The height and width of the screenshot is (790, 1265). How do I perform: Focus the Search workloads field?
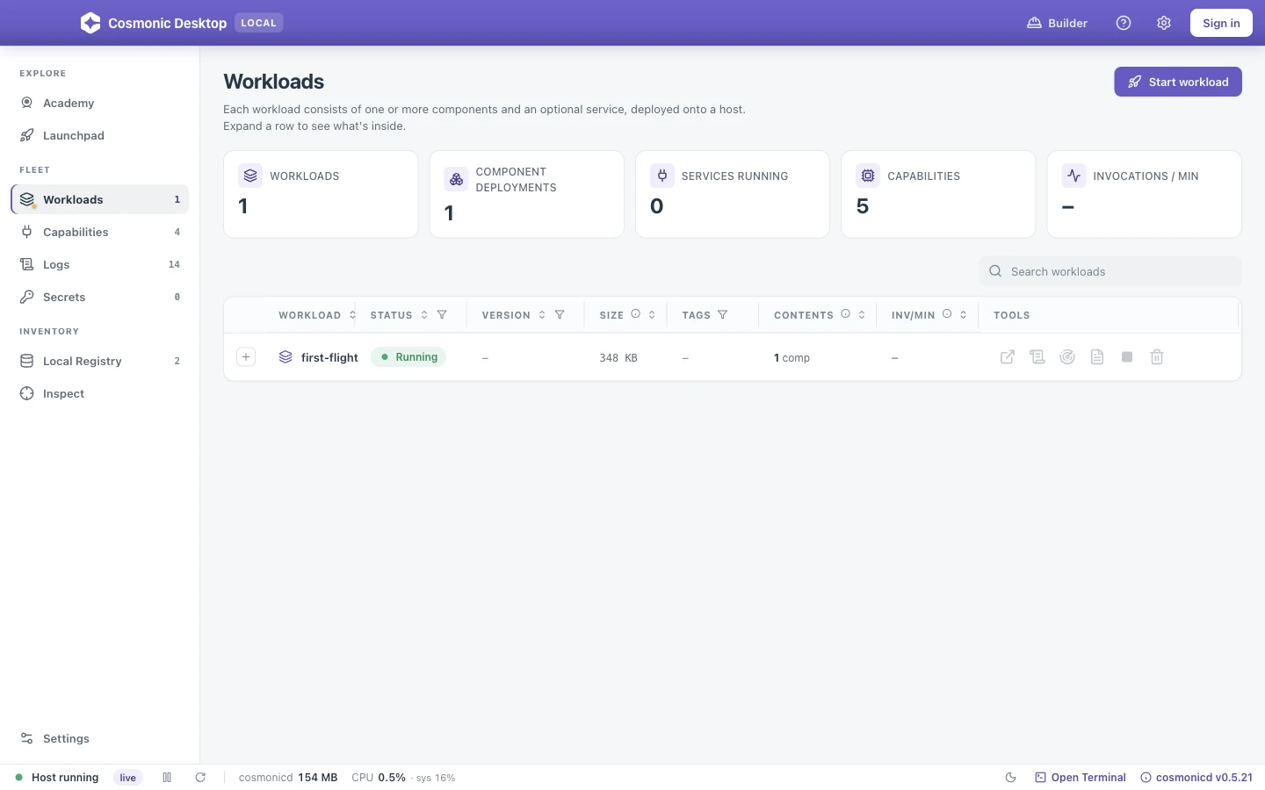(x=1110, y=271)
